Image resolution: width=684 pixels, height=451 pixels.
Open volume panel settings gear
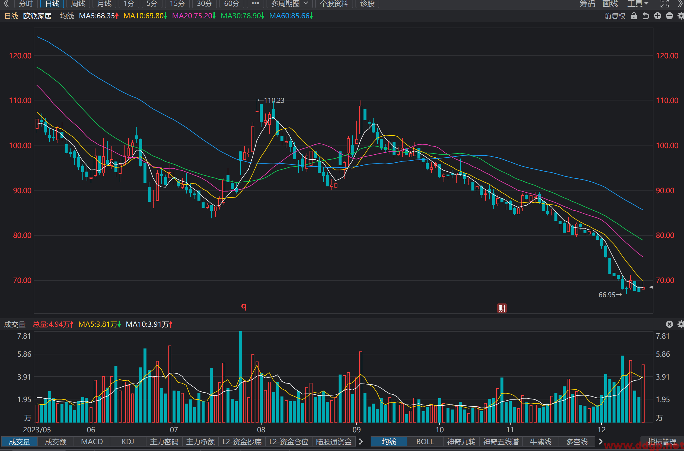pyautogui.click(x=681, y=324)
